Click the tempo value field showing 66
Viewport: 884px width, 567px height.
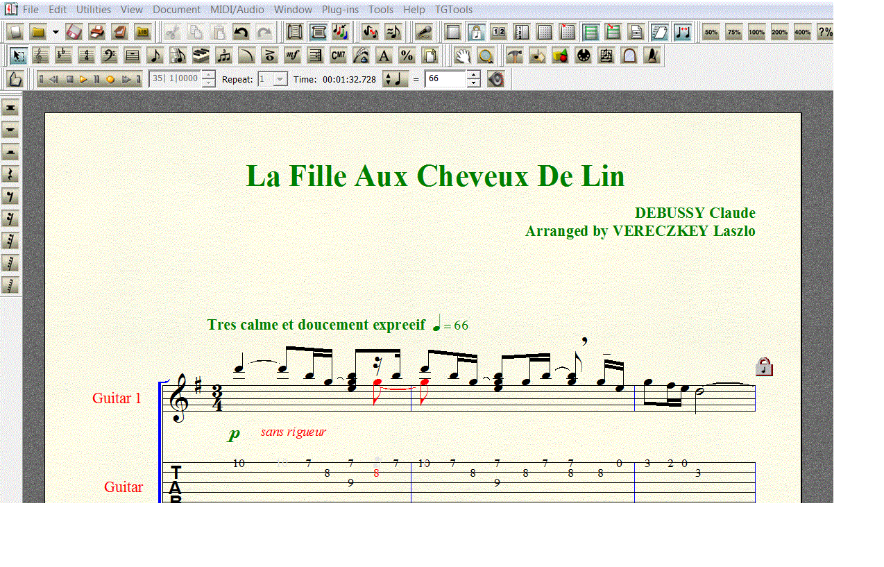(445, 79)
